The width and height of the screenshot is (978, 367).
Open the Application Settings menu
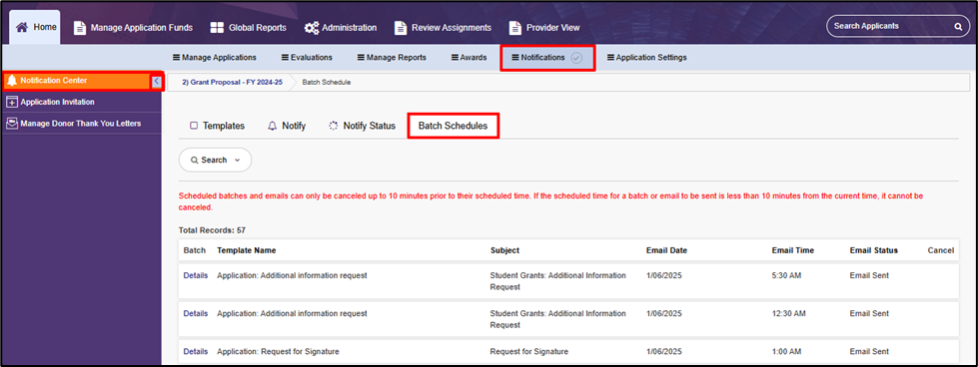click(x=646, y=57)
